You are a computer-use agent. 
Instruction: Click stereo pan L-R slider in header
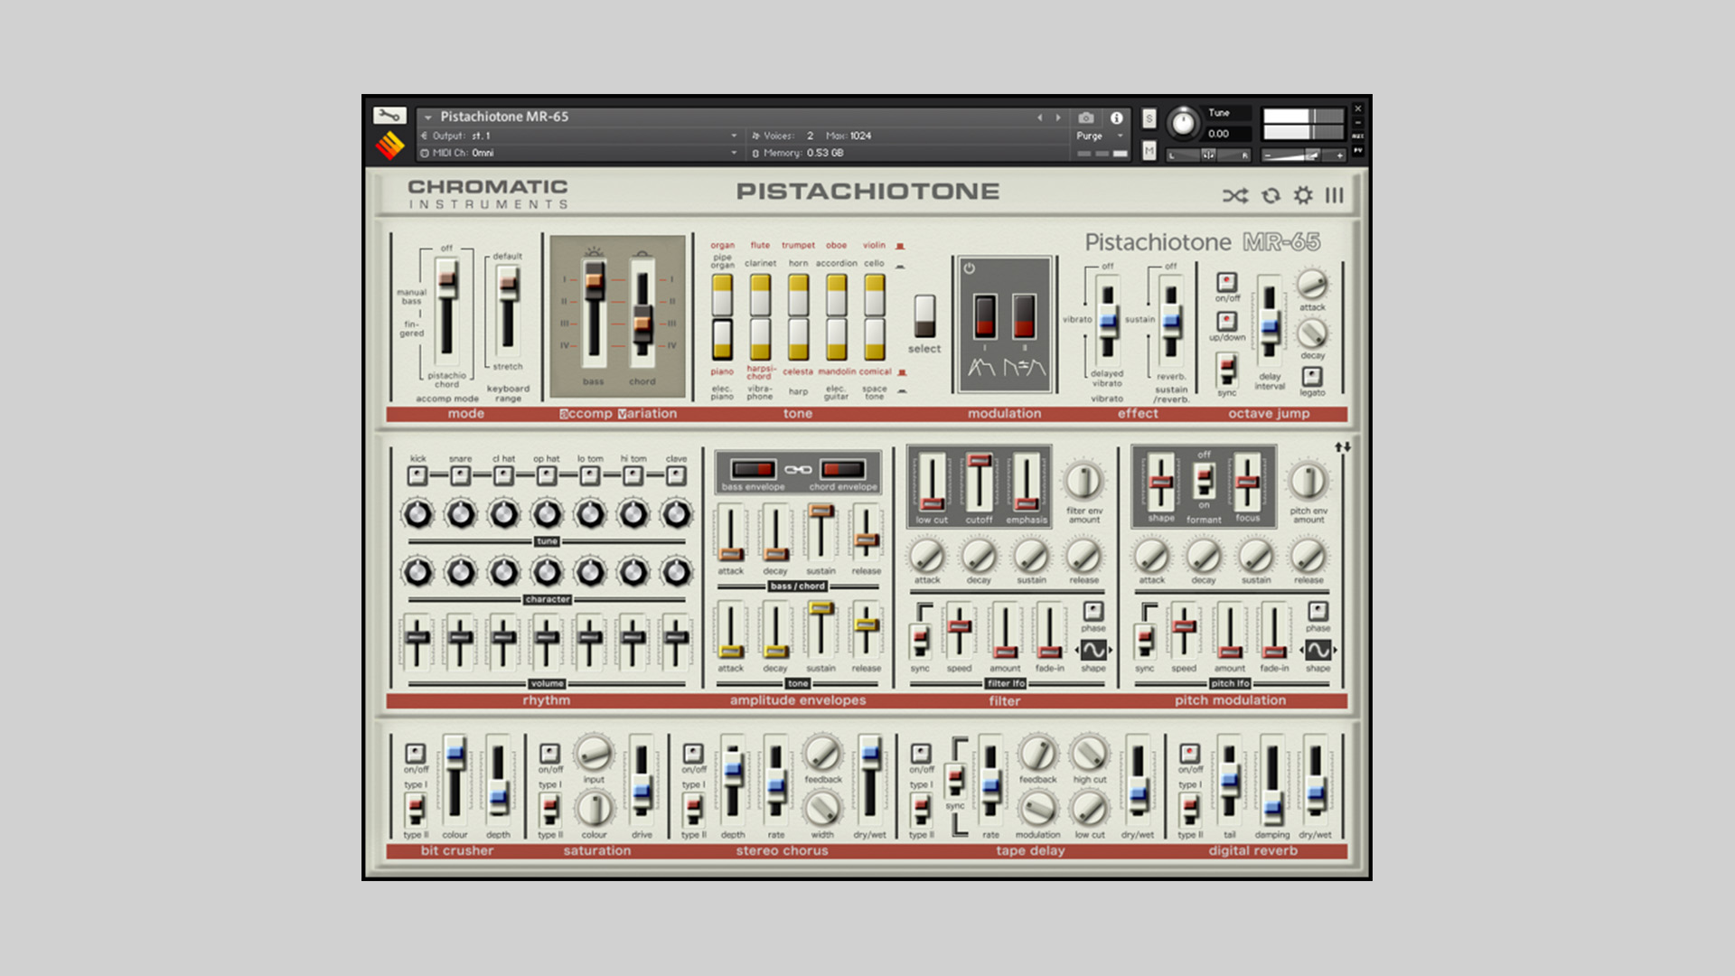coord(1208,155)
